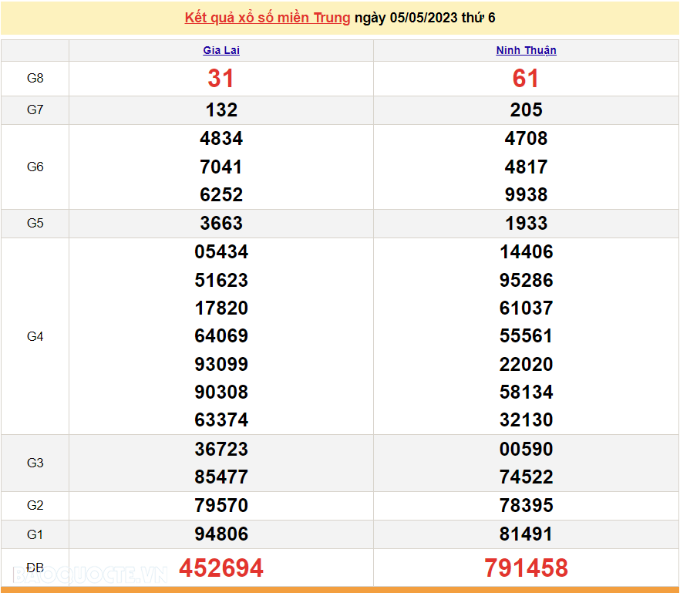Select the G1 row label

click(x=35, y=534)
